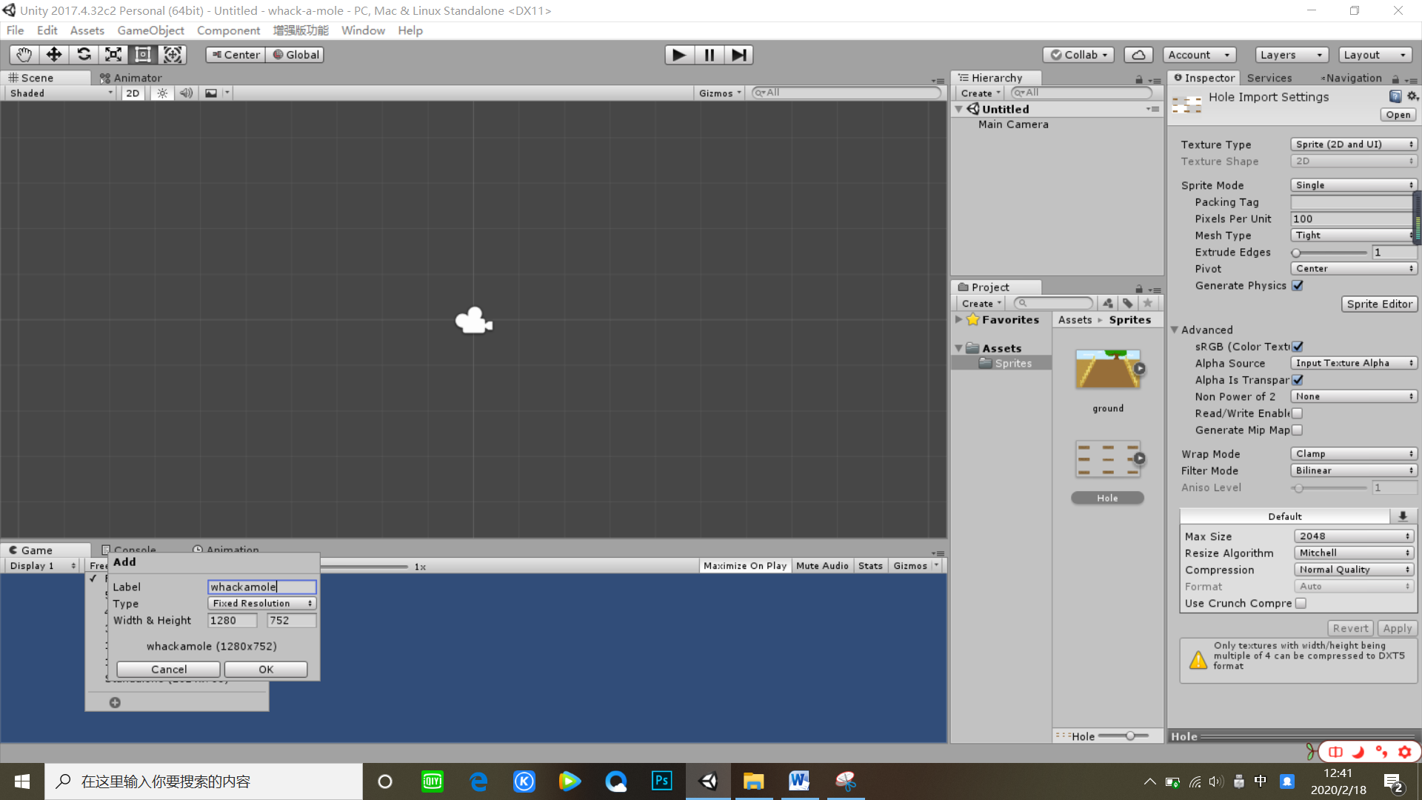Click the Sprite Editor button
The height and width of the screenshot is (800, 1422).
point(1379,304)
